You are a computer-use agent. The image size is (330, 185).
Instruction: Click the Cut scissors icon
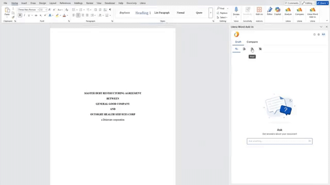tap(13, 9)
